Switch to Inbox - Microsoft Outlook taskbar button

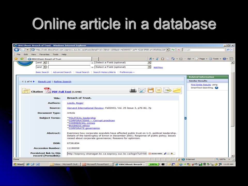coord(65,164)
